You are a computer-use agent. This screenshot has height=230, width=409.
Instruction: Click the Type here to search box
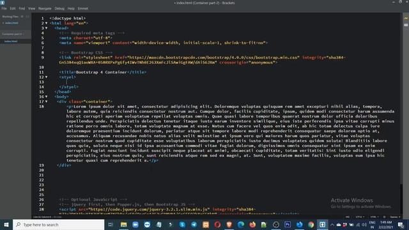click(58, 224)
